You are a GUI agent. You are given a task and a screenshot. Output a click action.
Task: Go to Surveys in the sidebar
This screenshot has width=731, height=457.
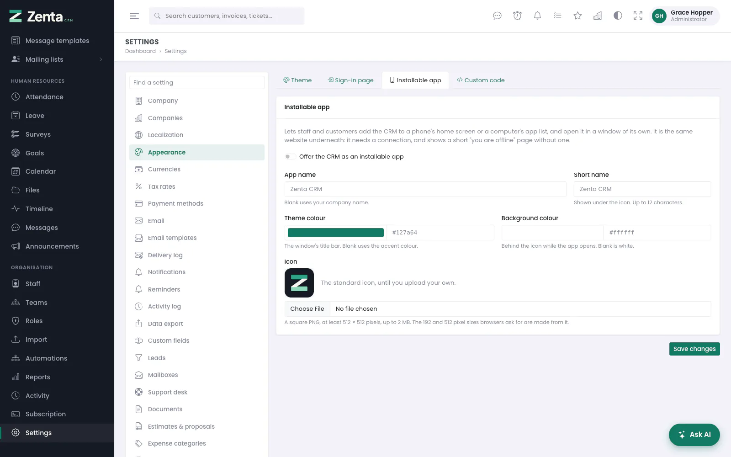point(57,134)
